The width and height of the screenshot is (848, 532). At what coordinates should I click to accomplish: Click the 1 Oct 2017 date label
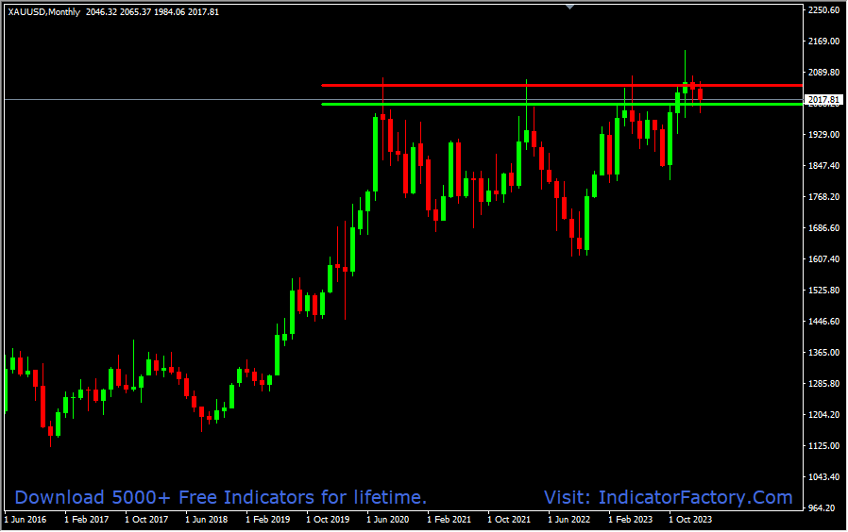tap(146, 520)
